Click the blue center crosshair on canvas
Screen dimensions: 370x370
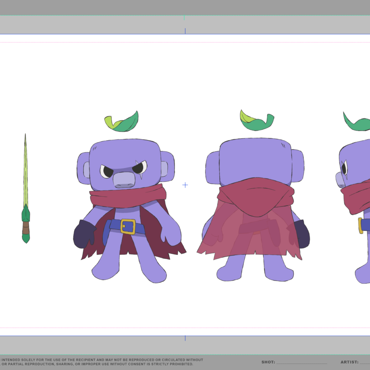coord(185,185)
